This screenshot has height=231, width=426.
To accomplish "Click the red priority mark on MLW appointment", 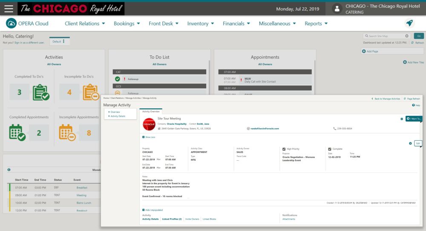I will [x=241, y=80].
